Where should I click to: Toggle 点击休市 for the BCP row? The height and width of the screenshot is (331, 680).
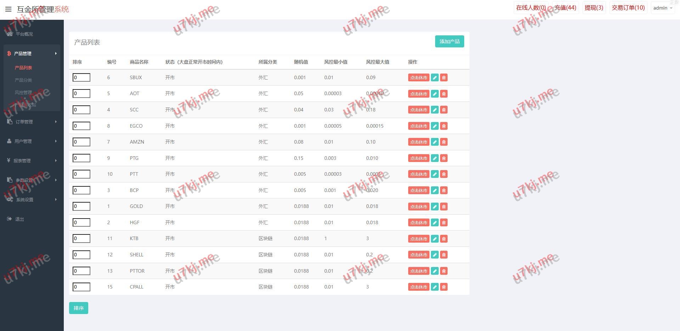(418, 191)
